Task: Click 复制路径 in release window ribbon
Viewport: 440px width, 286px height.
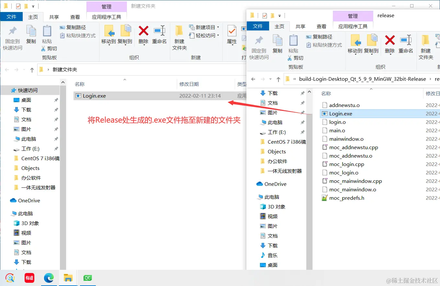Action: tap(319, 37)
